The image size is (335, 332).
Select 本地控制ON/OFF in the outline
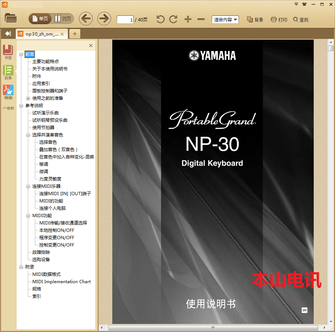[x=57, y=230]
